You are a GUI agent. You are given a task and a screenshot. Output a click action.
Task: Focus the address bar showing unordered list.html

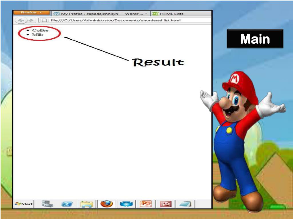point(125,20)
